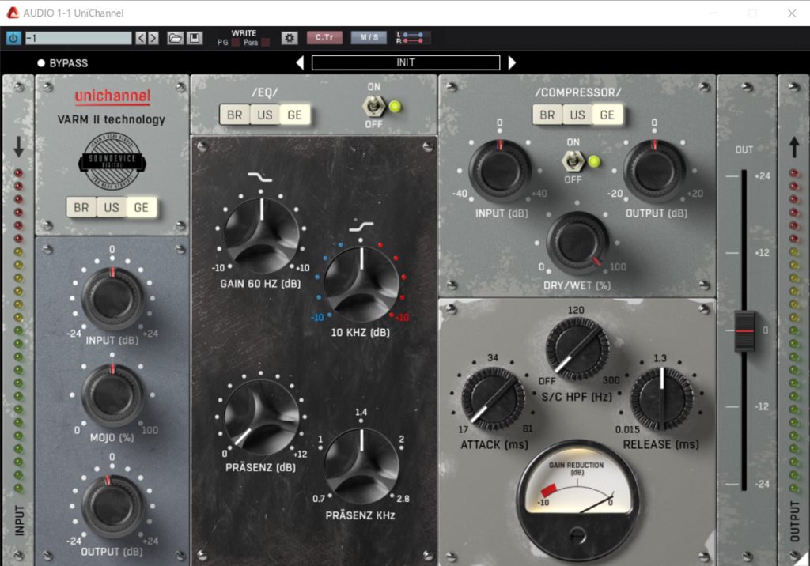
Task: Click the PRÄSENZ (dB) knob
Action: [x=261, y=417]
